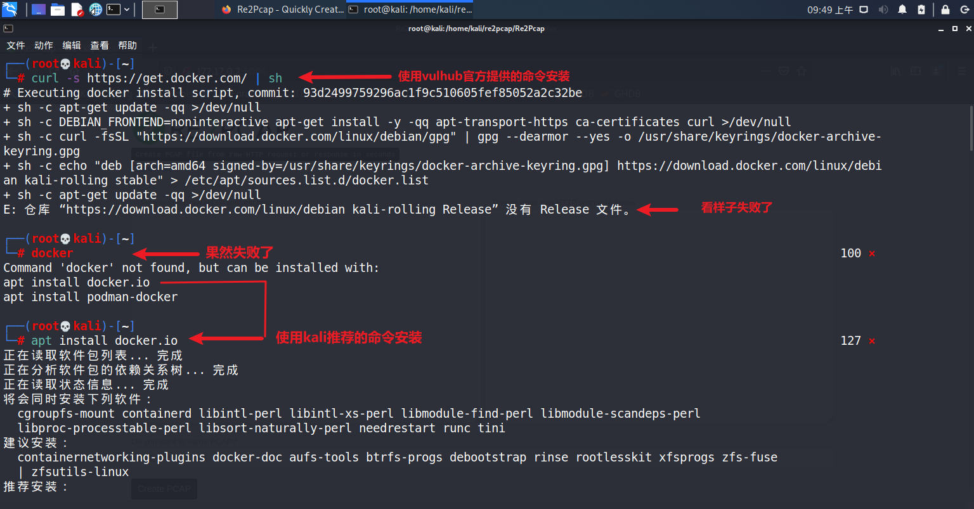Click the 09:49 clock in the panel
Image resolution: width=974 pixels, height=509 pixels.
click(830, 10)
